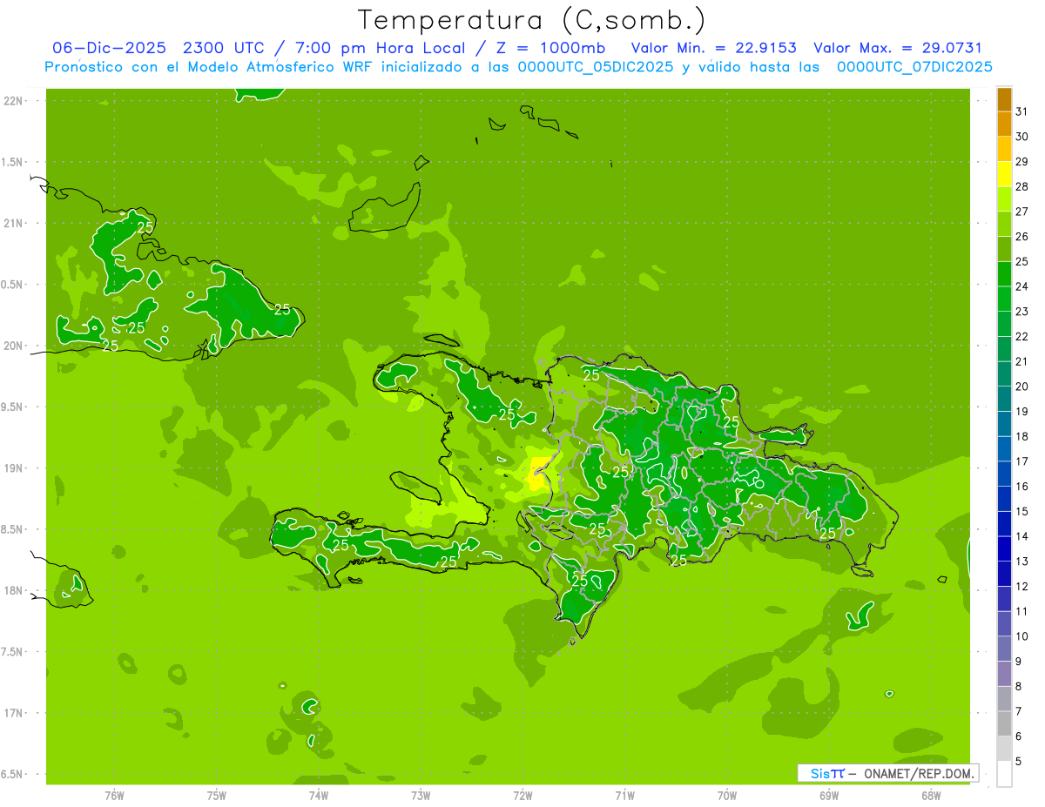Screen dimensions: 1045x807
Task: Click the gray legend swatch between 6 and 7
Action: [1004, 723]
